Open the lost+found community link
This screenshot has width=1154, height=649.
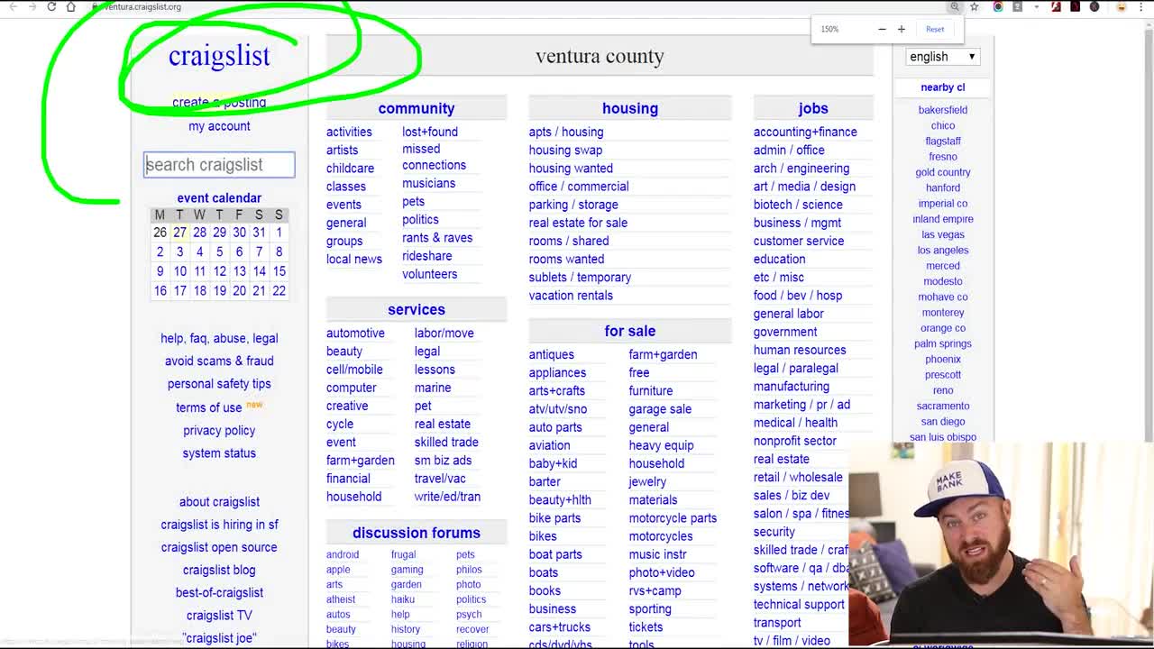(430, 132)
